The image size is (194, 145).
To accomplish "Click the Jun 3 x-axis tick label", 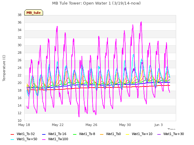I will (159, 125).
